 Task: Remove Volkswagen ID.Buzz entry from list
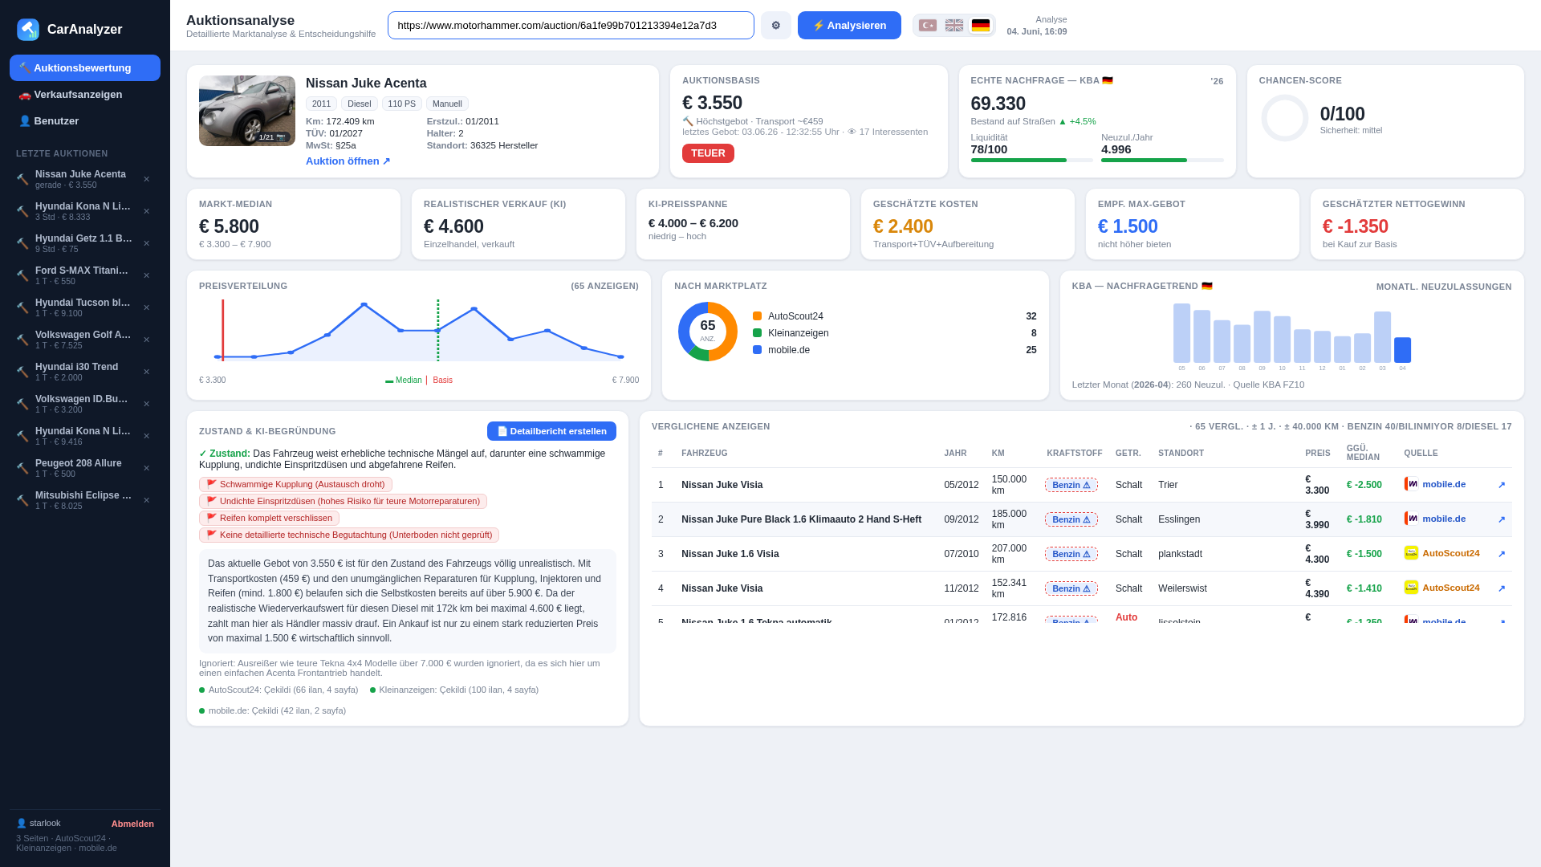point(146,404)
